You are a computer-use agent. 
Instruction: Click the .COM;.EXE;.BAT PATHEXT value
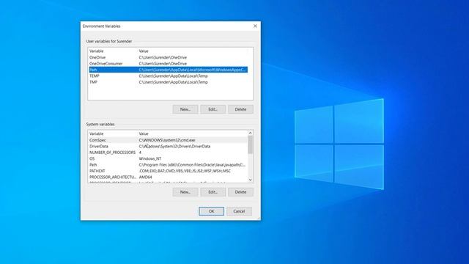pyautogui.click(x=185, y=171)
